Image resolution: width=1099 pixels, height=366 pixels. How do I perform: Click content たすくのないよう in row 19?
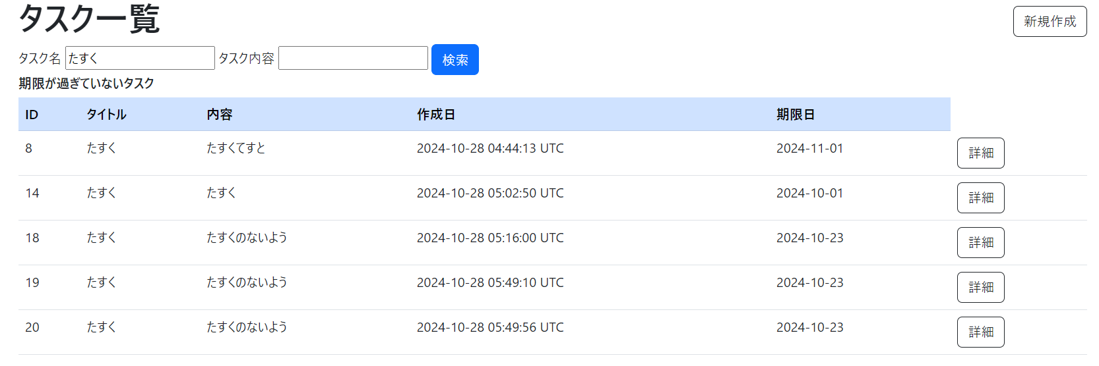point(247,282)
